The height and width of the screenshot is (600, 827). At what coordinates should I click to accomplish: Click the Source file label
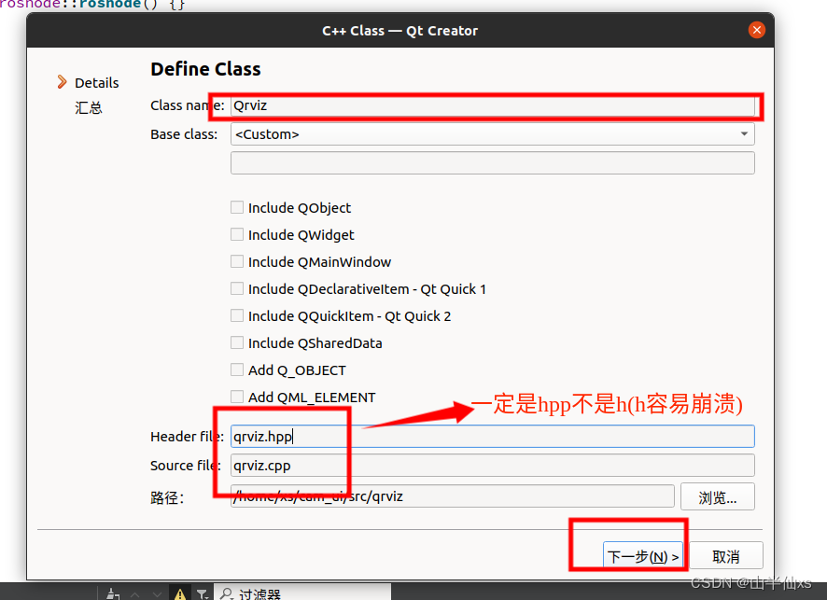186,466
